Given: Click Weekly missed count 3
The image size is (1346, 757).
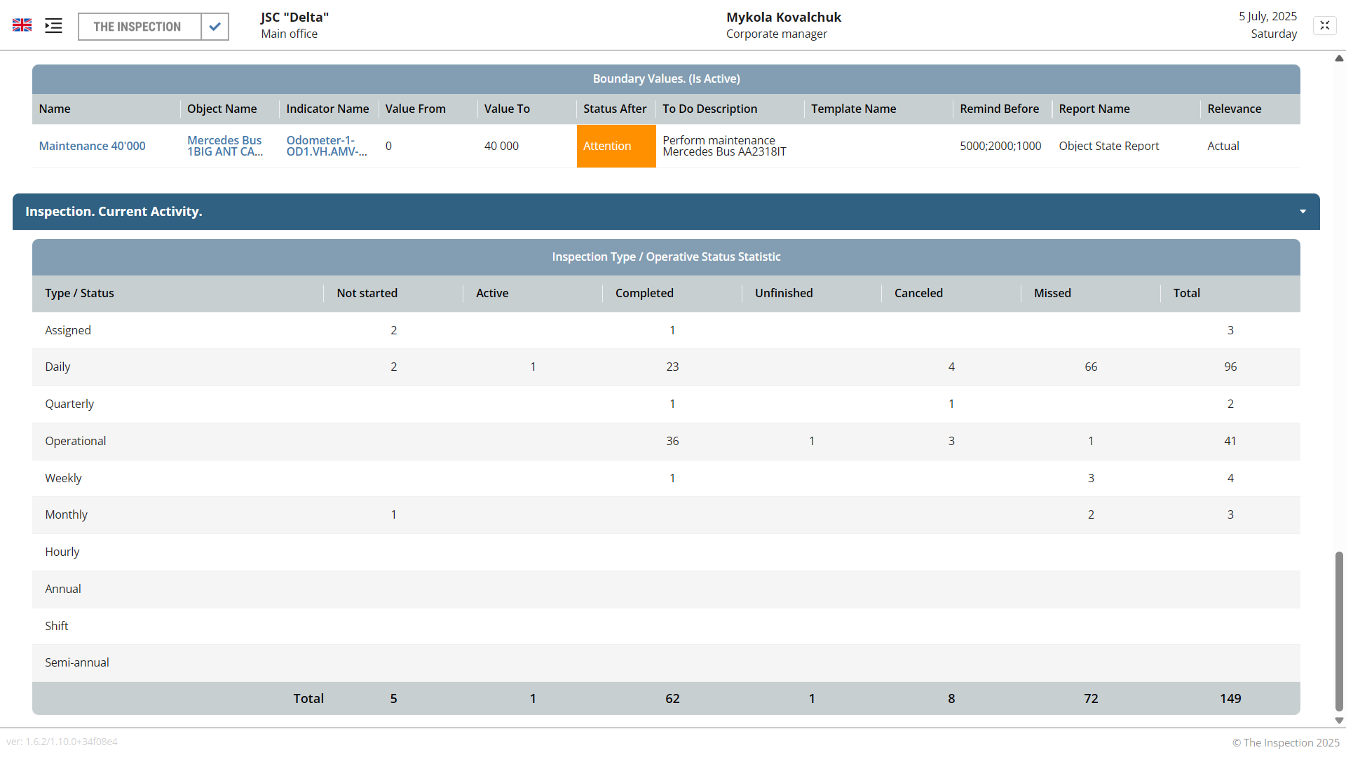Looking at the screenshot, I should point(1090,477).
